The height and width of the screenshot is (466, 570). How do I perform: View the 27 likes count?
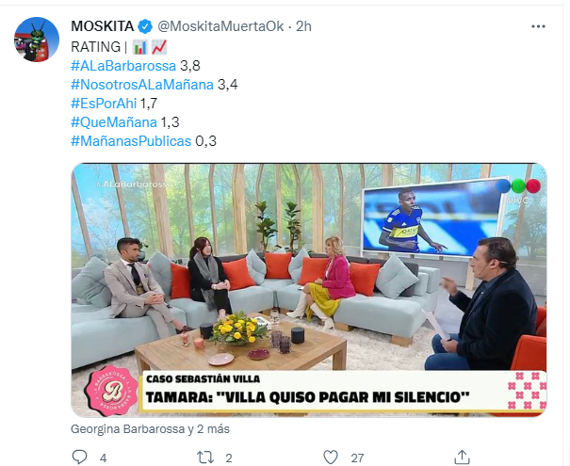(357, 458)
